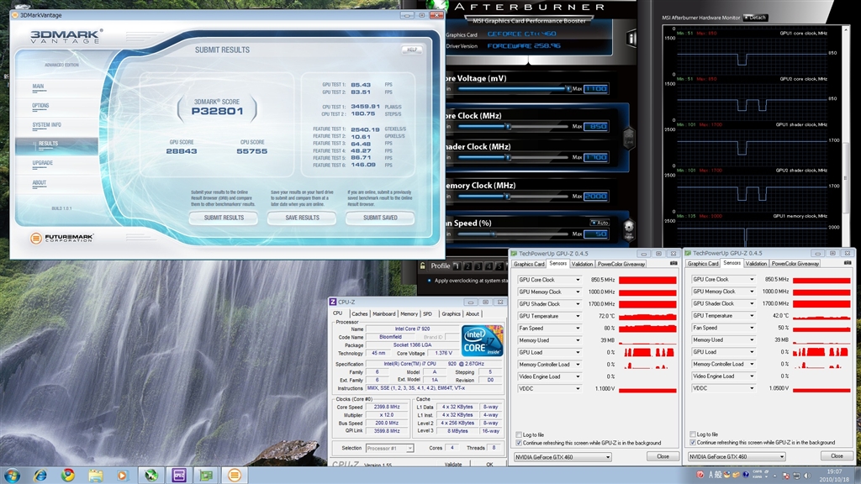Click the CPU-Z title bar icon
This screenshot has width=861, height=484.
[333, 302]
